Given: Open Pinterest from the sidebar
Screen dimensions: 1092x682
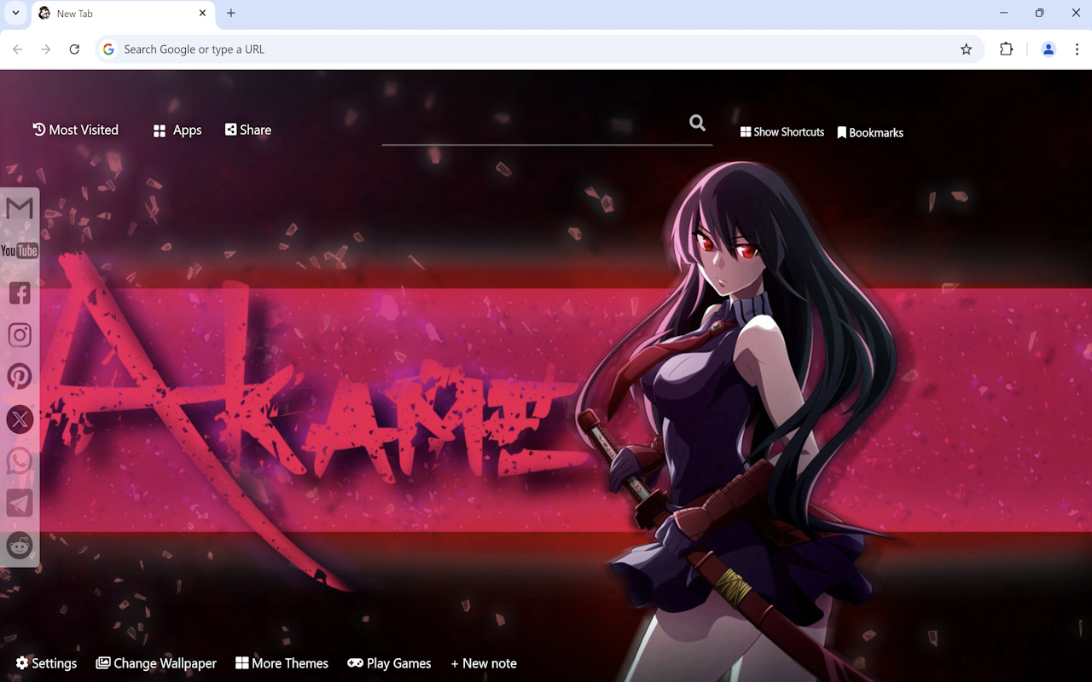Looking at the screenshot, I should pos(19,376).
